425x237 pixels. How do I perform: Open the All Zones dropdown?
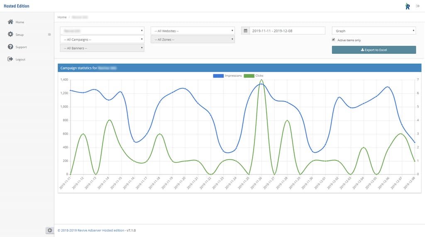tap(193, 39)
